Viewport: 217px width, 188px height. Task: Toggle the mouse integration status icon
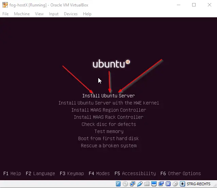point(176,184)
